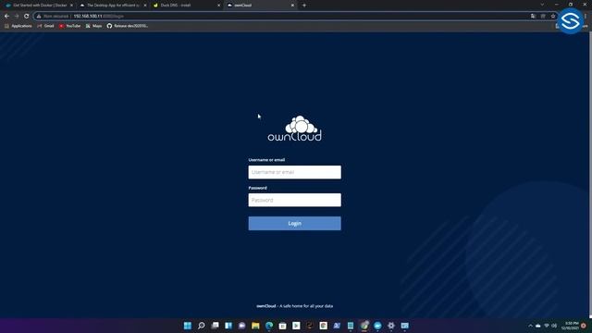Go back using browser back arrow
Screen dimensions: 592x333
(6, 17)
